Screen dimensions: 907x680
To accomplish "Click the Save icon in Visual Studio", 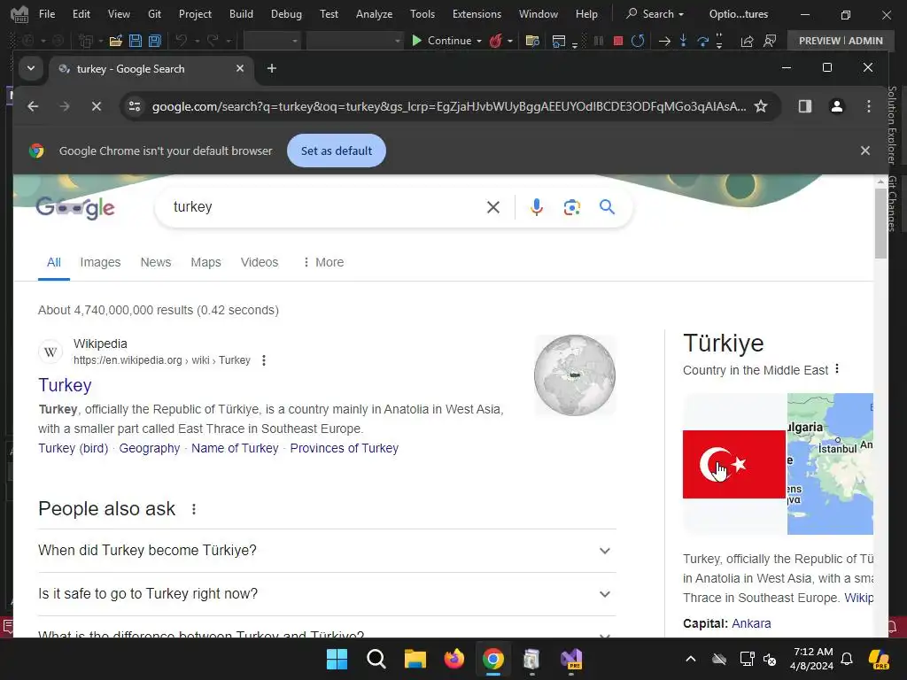I will coord(136,41).
